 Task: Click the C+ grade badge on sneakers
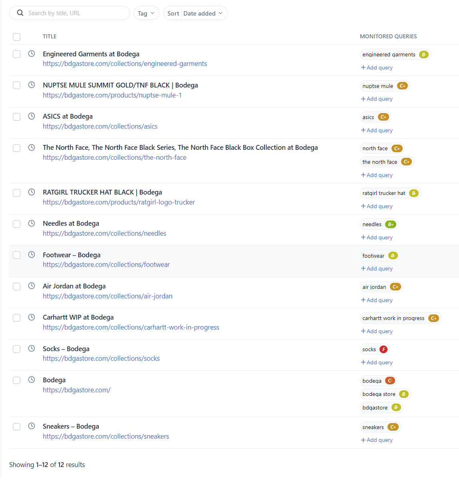[x=393, y=427]
